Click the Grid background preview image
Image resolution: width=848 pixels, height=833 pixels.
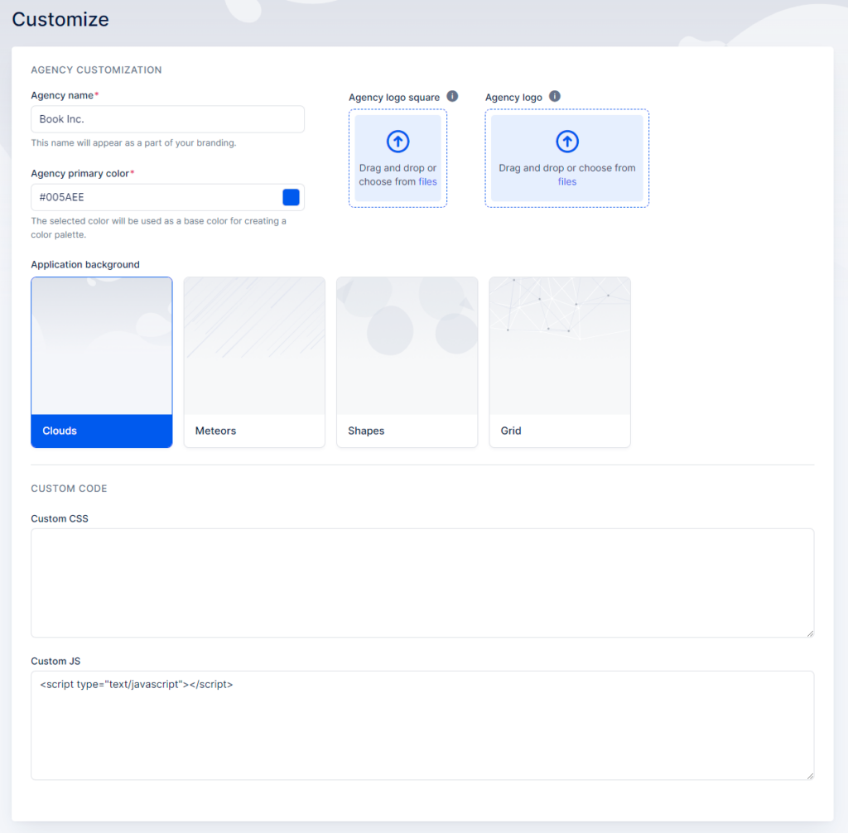[559, 345]
